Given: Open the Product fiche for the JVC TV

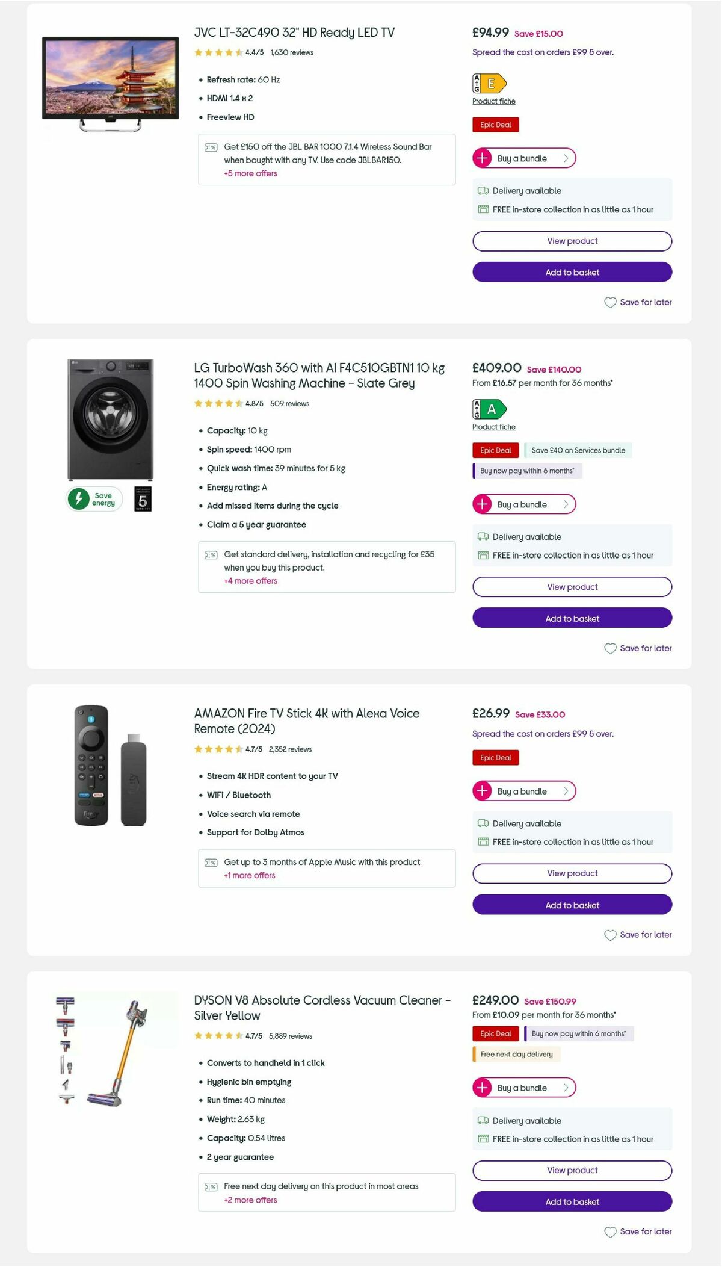Looking at the screenshot, I should [x=493, y=101].
